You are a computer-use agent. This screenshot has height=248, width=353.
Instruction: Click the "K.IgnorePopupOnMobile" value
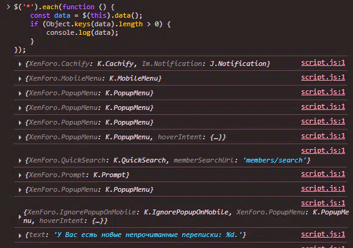186,213
